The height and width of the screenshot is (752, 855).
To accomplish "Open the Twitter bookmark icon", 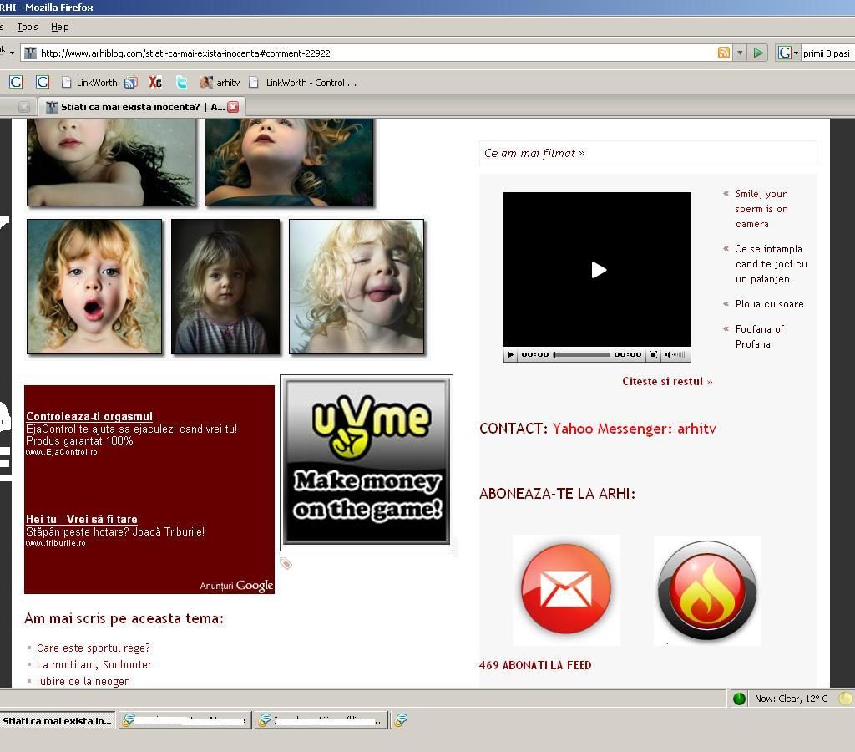I will (x=181, y=82).
